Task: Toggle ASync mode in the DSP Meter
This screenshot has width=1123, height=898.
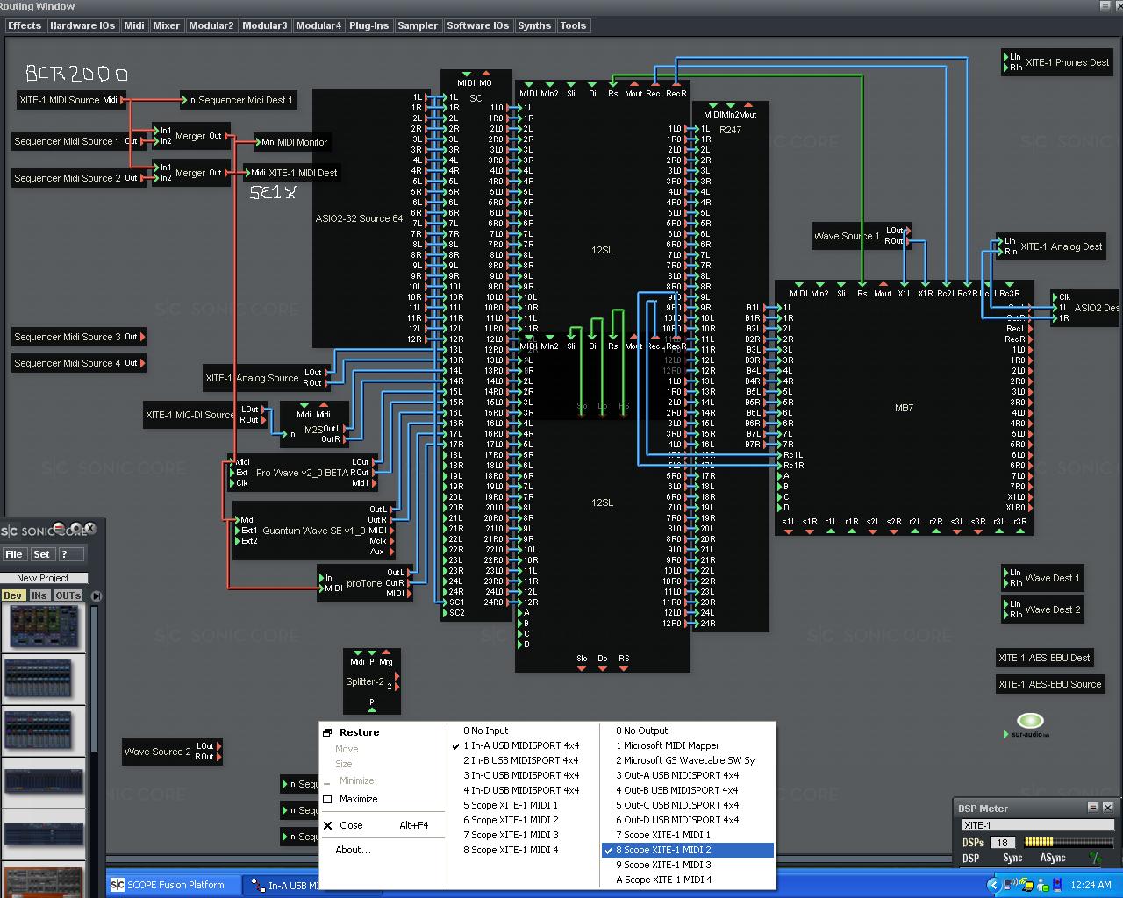Action: tap(1052, 858)
